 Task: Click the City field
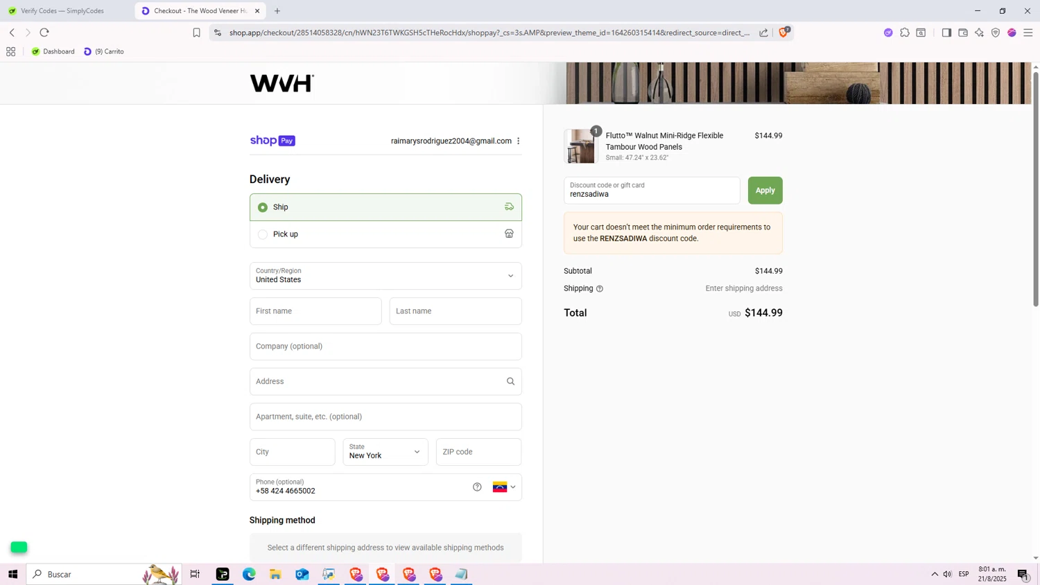click(x=292, y=452)
